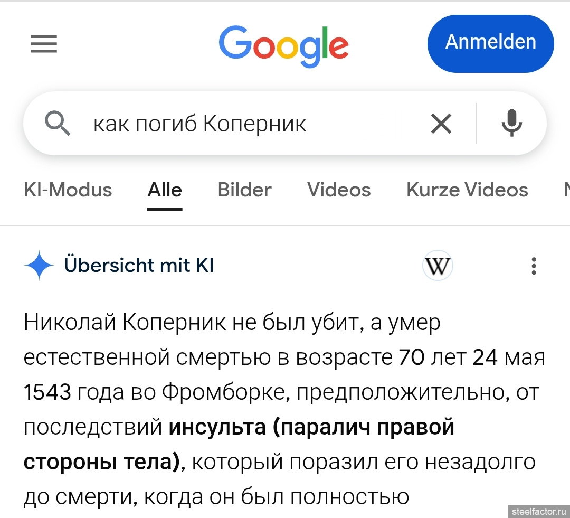Start voice search with the microphone
The image size is (570, 518).
pyautogui.click(x=511, y=124)
